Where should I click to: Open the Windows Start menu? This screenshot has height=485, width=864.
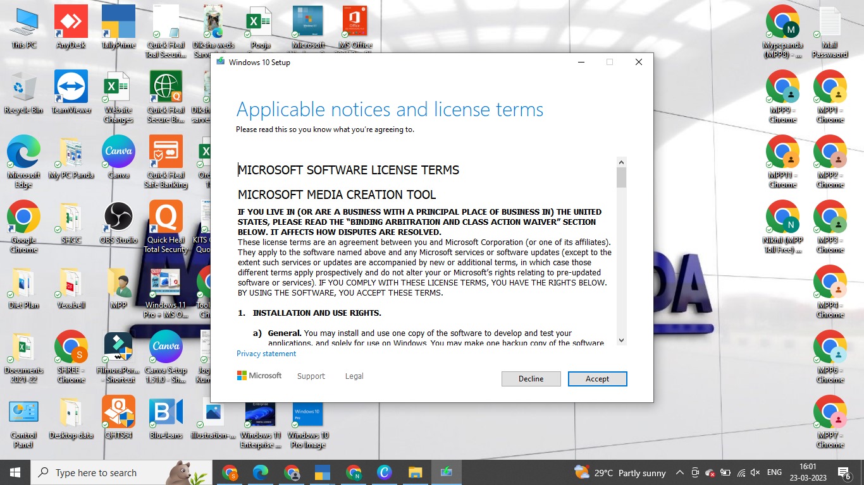[15, 472]
